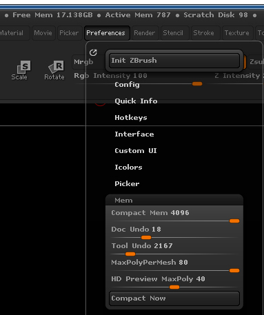Click the Active Mem 787 readout
This screenshot has width=264, height=315.
[138, 15]
